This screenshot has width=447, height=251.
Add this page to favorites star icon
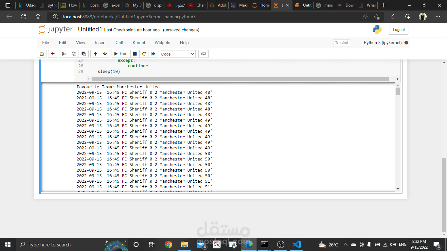point(377,17)
